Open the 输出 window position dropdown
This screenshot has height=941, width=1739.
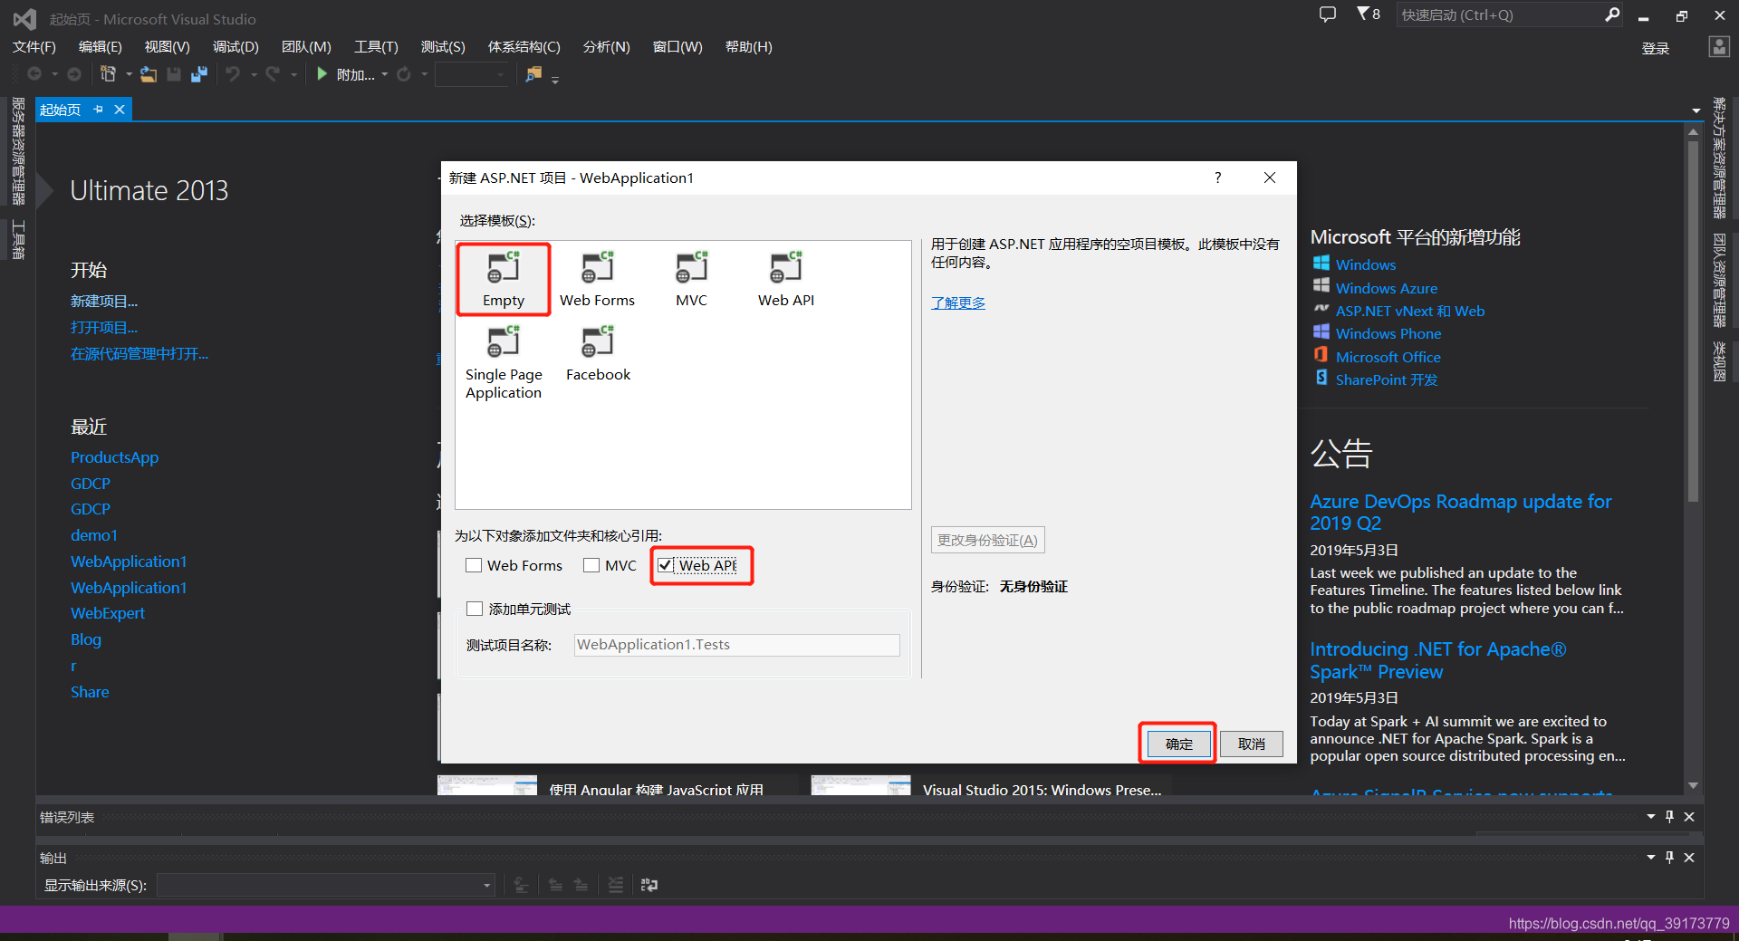[x=1651, y=858]
